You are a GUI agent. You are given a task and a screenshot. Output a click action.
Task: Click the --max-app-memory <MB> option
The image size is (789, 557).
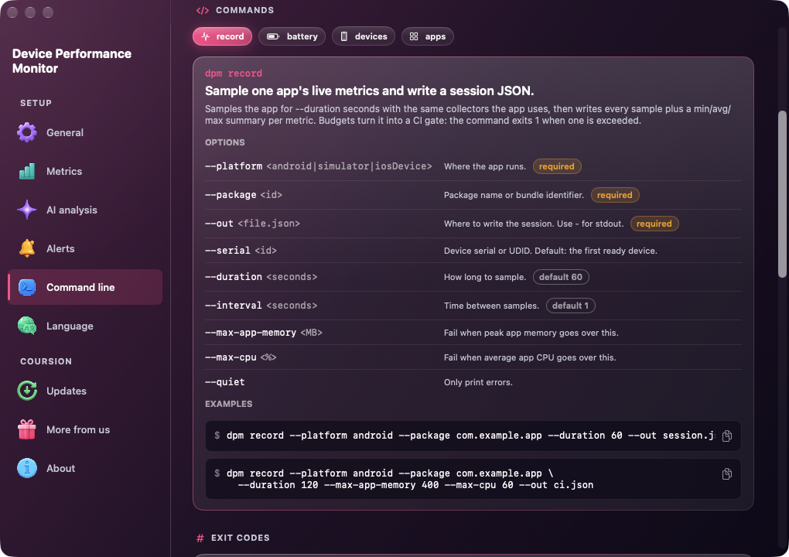click(x=264, y=333)
